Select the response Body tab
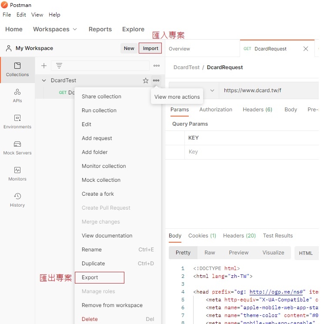The width and height of the screenshot is (331, 324). click(x=175, y=236)
